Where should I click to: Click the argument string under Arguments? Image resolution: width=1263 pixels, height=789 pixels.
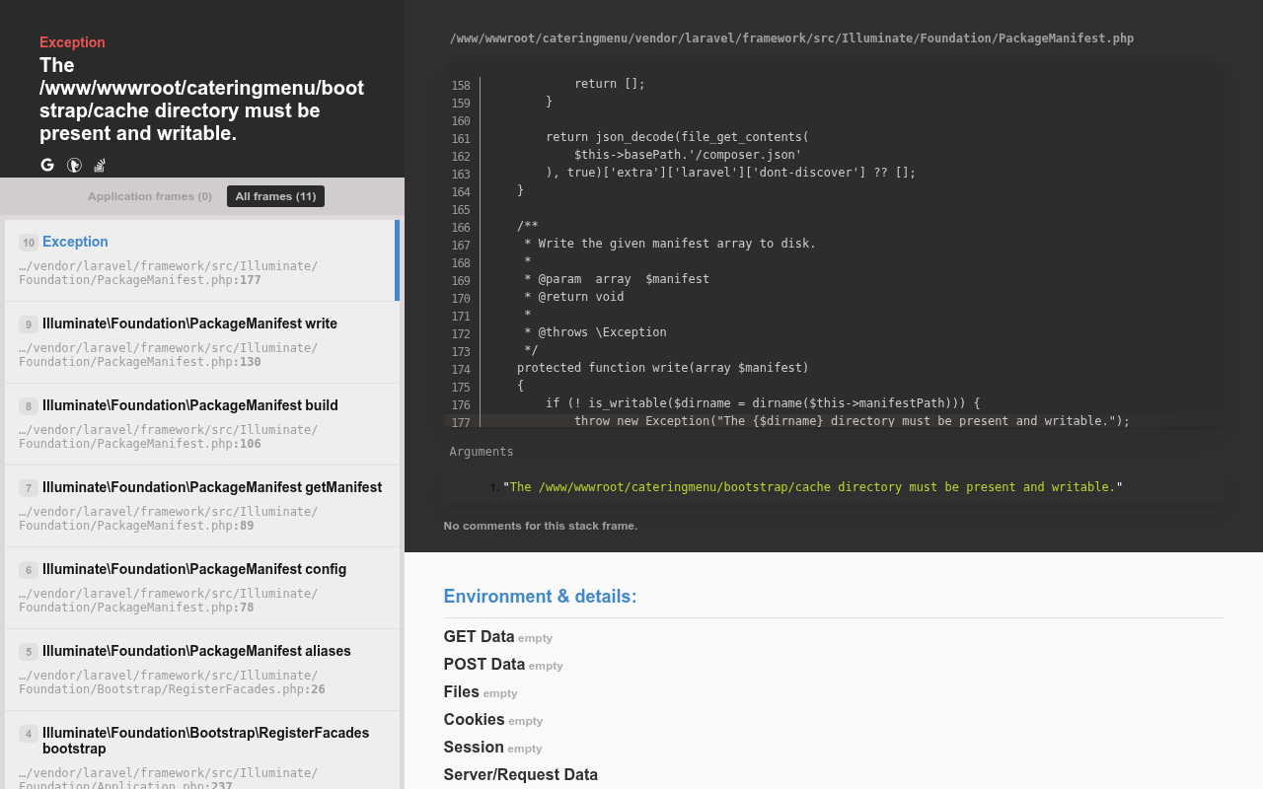click(x=812, y=487)
